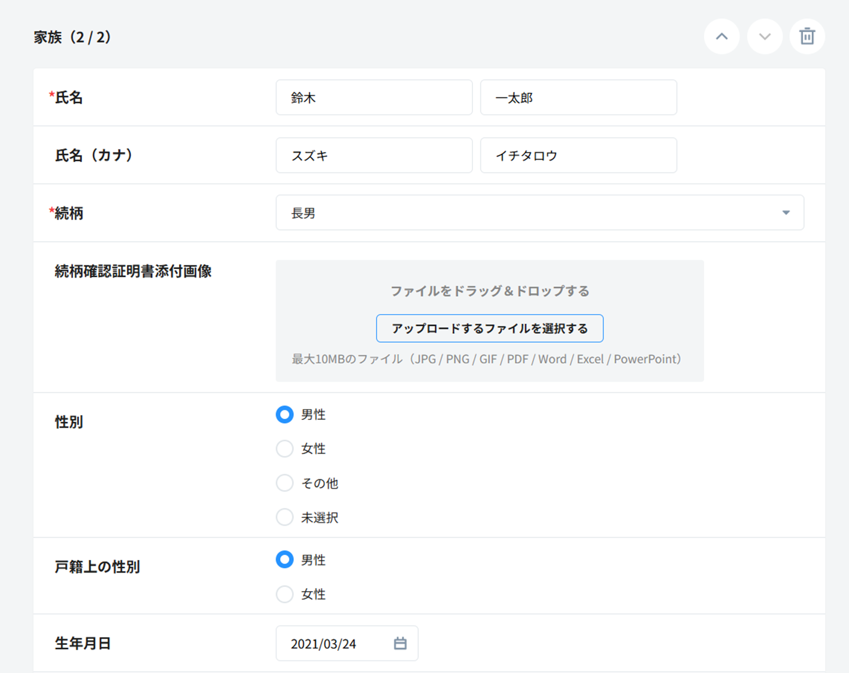
Task: Click the 家族（2 / 2）section heading
Action: click(x=72, y=37)
